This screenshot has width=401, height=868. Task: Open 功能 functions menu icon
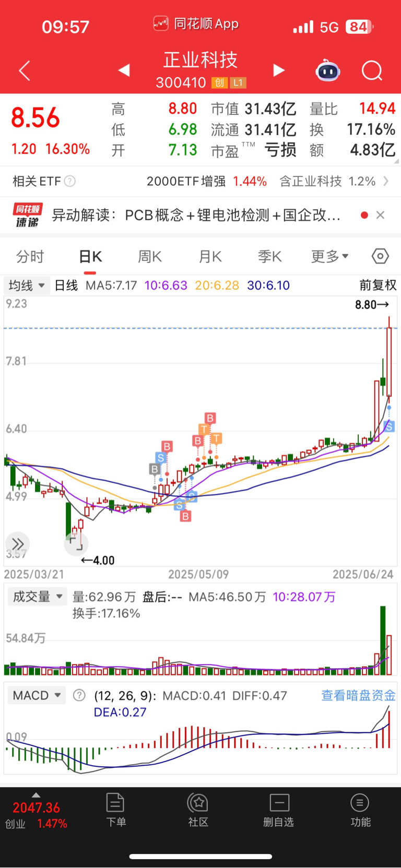[360, 810]
